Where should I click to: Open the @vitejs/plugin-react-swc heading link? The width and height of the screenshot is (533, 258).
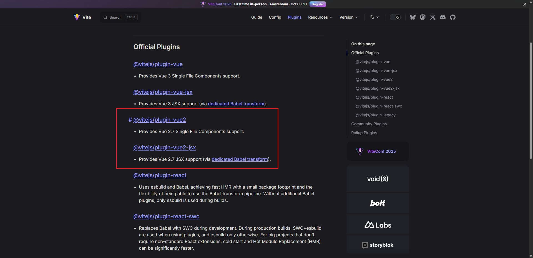click(x=166, y=216)
